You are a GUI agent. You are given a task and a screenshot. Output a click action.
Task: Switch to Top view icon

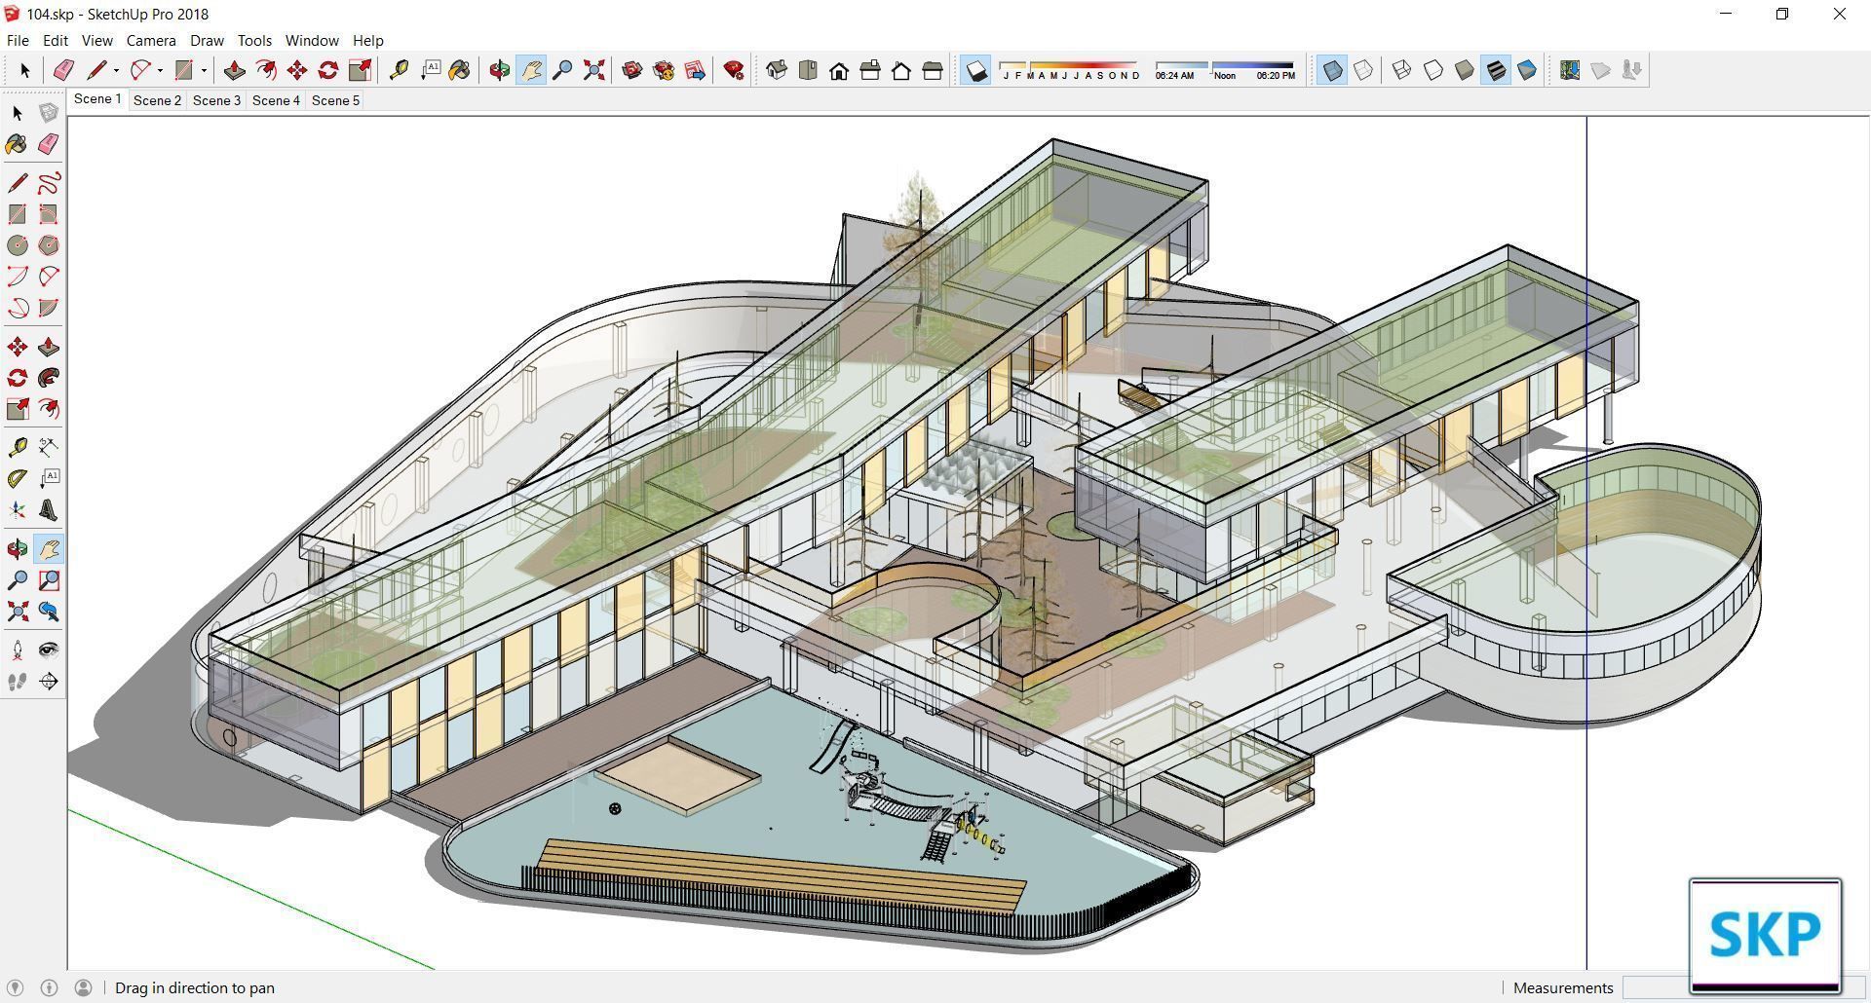(808, 70)
